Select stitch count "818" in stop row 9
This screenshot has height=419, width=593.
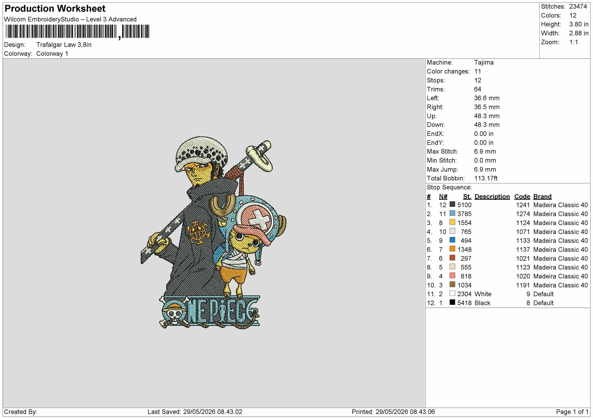tap(466, 276)
